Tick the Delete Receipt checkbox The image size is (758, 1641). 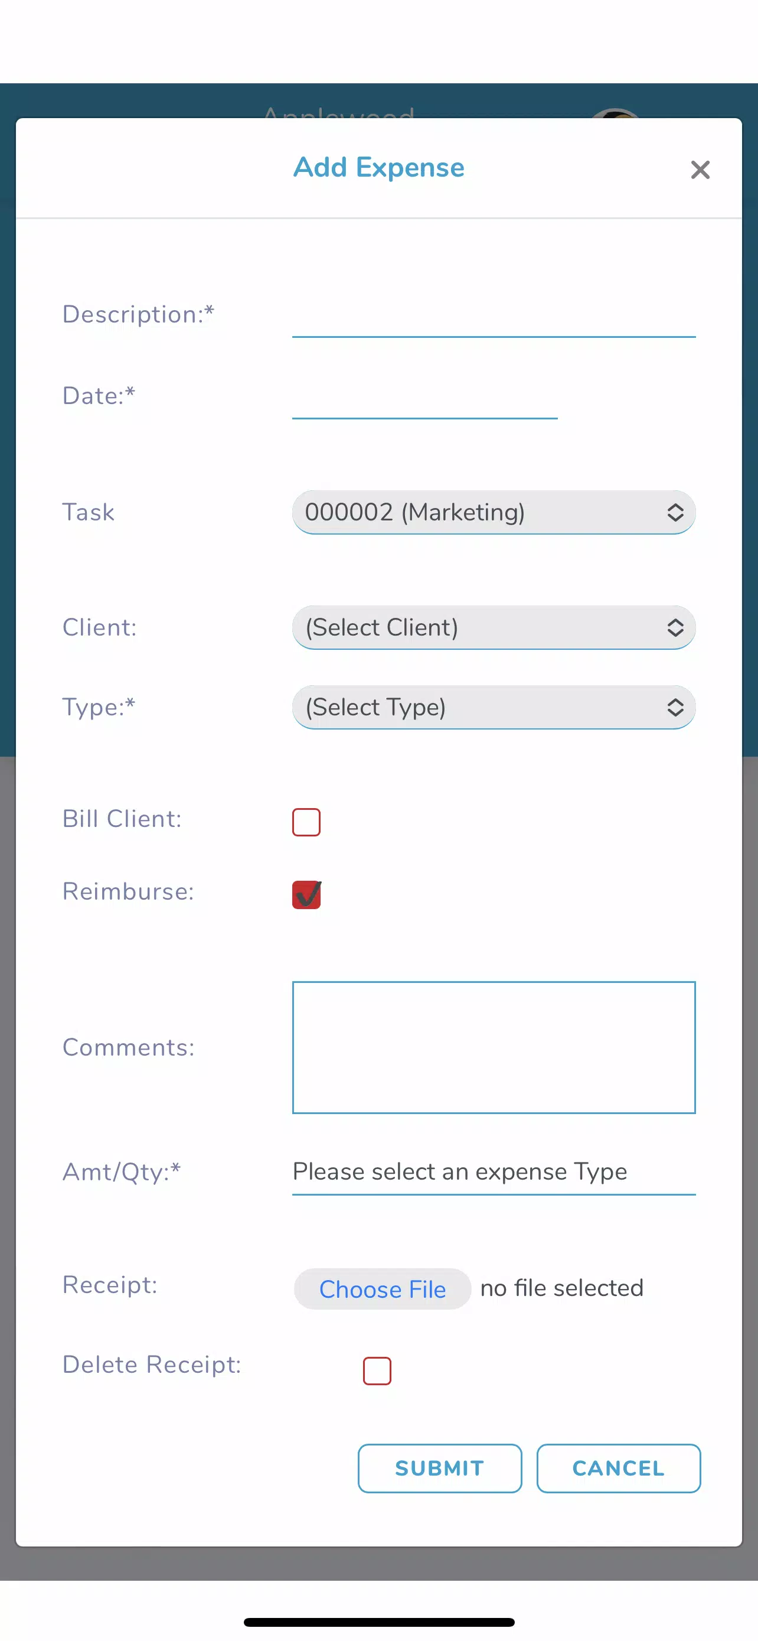(x=377, y=1370)
